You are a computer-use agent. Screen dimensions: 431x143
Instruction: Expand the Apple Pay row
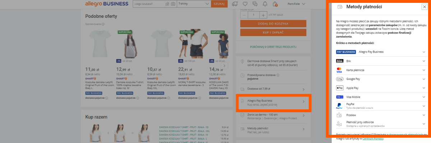coord(381,88)
